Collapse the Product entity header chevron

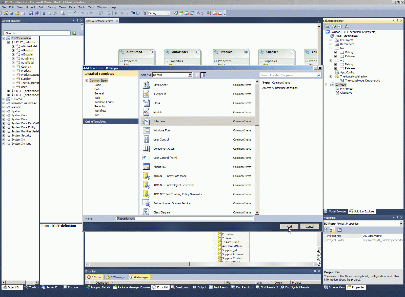[246, 52]
